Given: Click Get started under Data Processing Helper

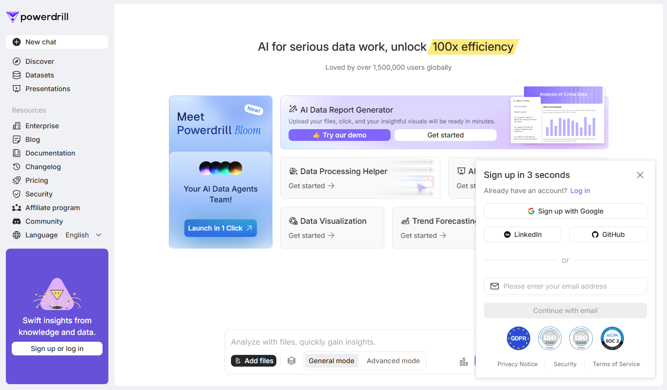Looking at the screenshot, I should coord(312,186).
